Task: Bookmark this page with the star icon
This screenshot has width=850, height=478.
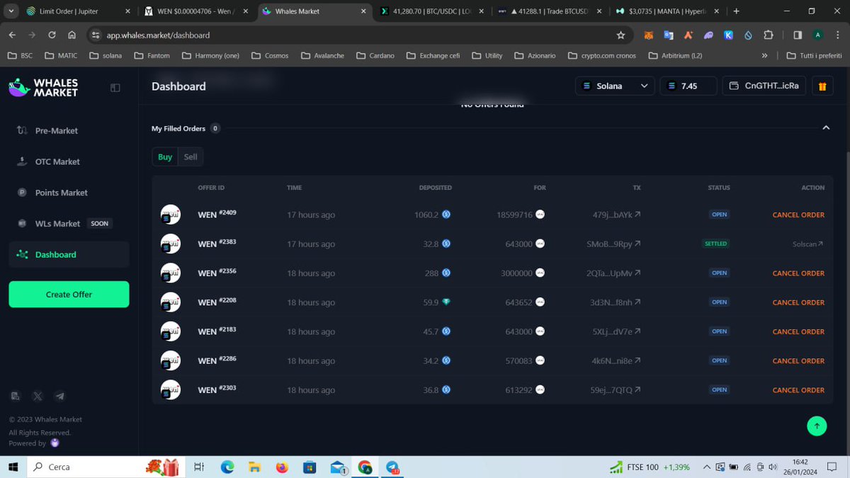Action: [621, 35]
